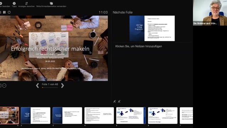Select slide 3 thumbnail in filmstrip
The height and width of the screenshot is (128, 227).
click(x=67, y=116)
